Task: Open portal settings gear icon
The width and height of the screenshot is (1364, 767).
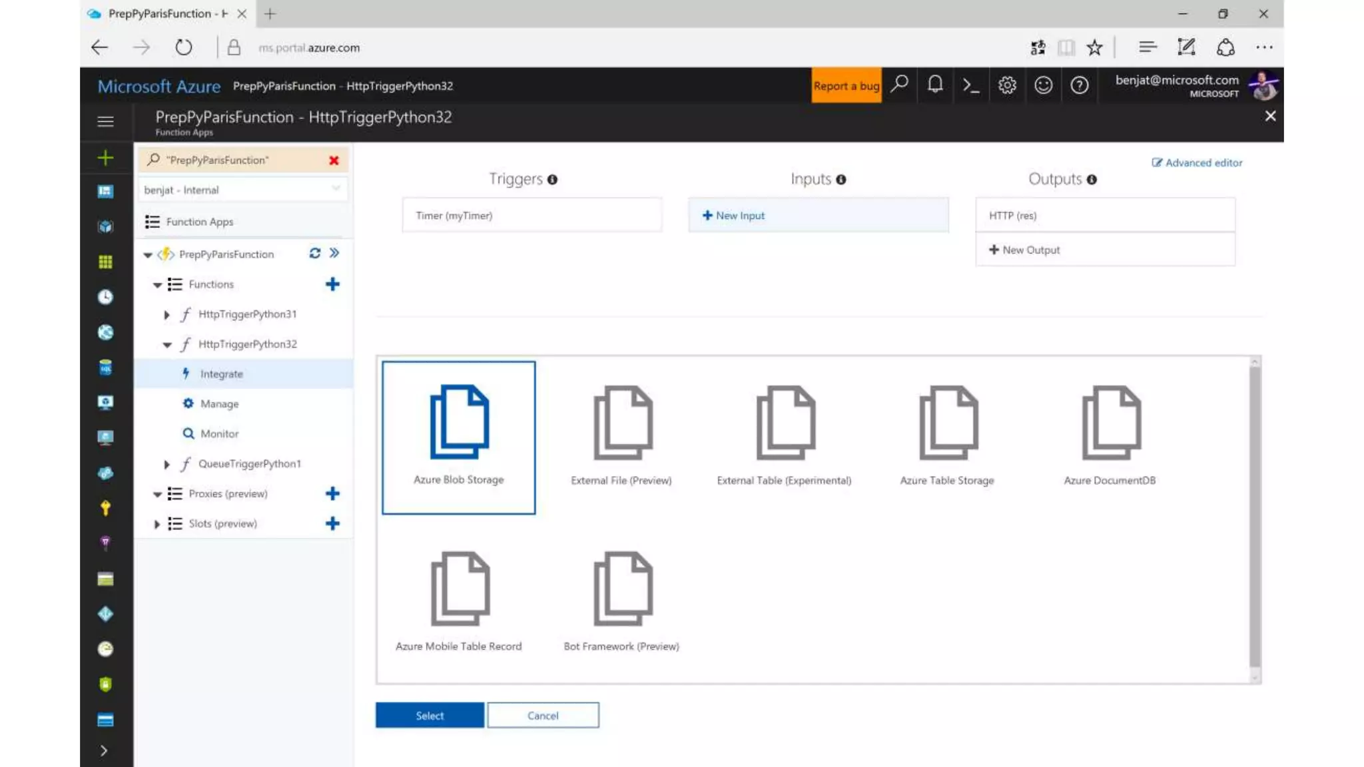Action: pyautogui.click(x=1007, y=85)
